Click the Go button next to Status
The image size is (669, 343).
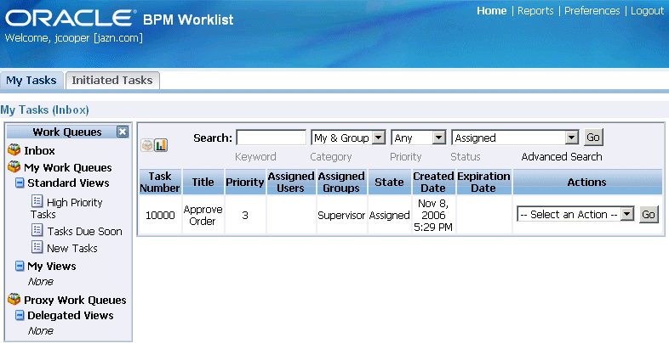[x=593, y=138]
